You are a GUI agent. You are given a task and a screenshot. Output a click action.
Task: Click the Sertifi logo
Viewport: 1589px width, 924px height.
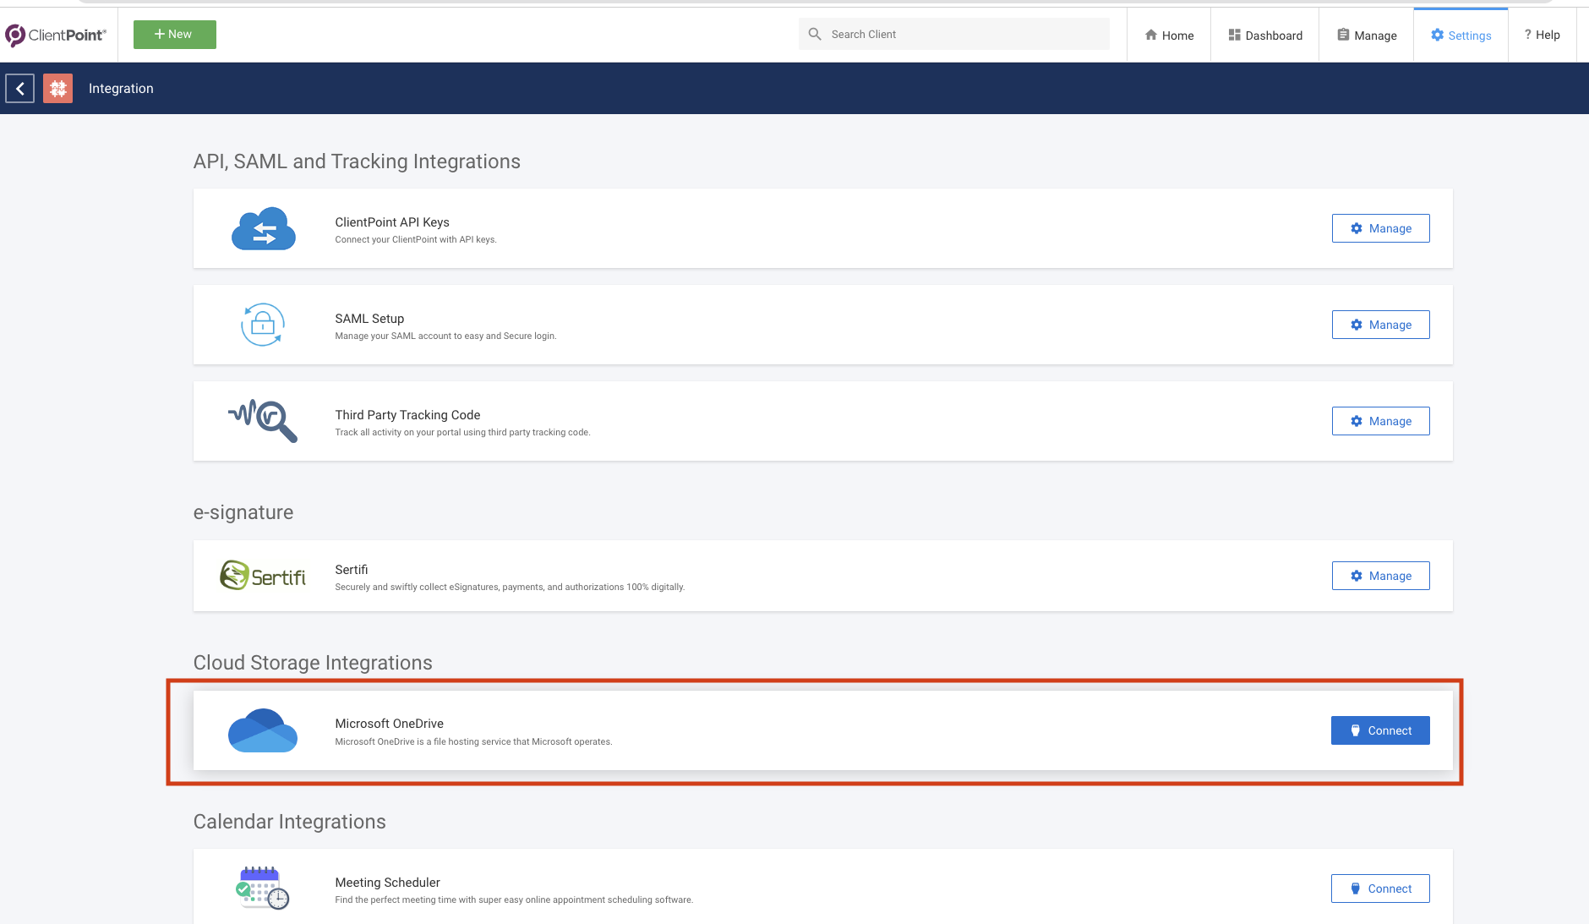pos(263,576)
